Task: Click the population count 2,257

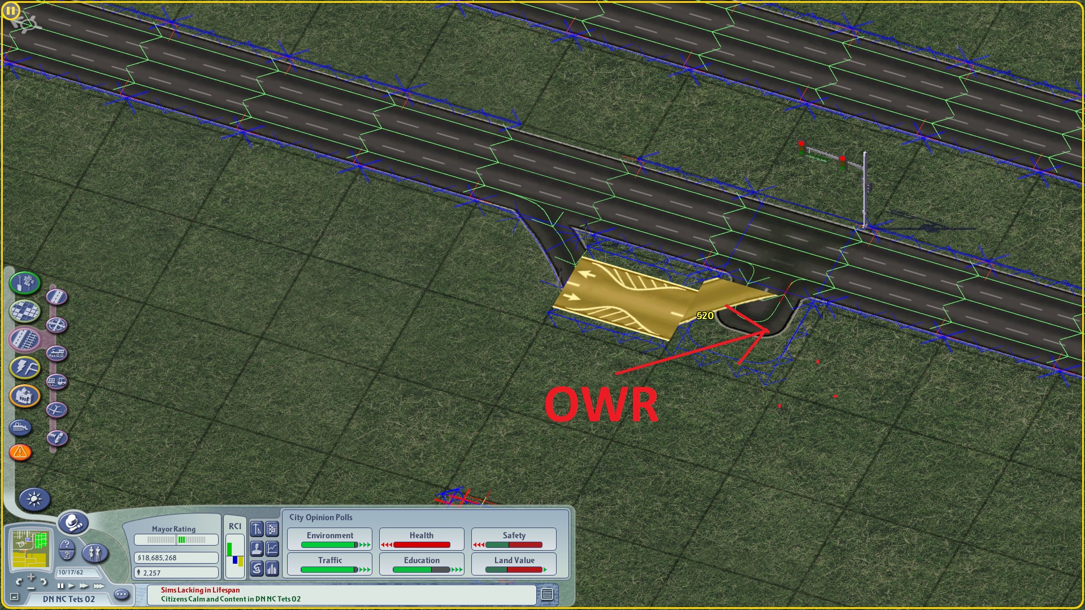Action: click(x=176, y=573)
